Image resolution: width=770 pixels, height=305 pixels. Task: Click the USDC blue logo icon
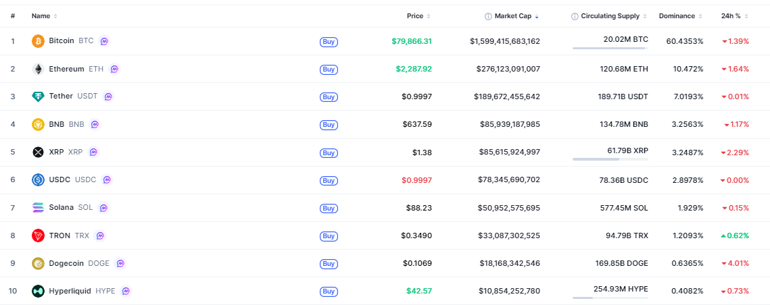(x=39, y=180)
